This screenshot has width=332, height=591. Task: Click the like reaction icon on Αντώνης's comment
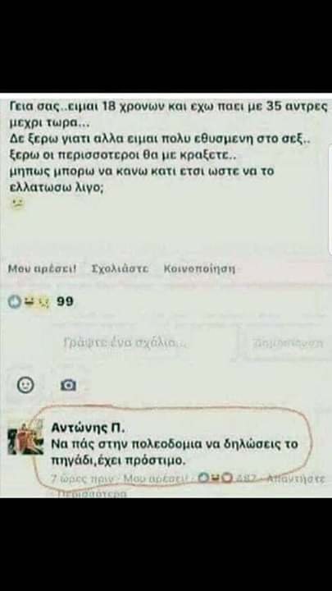click(203, 478)
